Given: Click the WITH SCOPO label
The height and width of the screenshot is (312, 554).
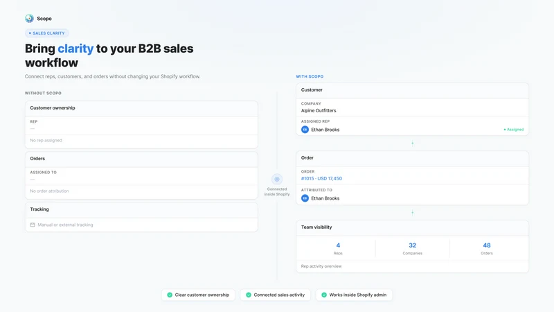Looking at the screenshot, I should click(x=310, y=76).
